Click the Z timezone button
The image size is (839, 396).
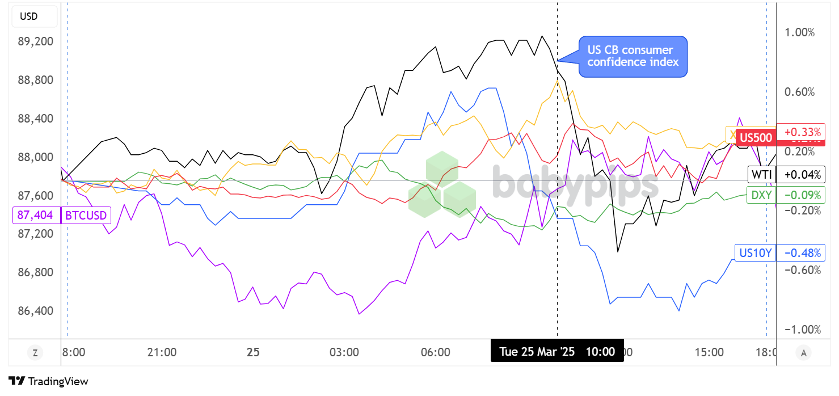(35, 353)
